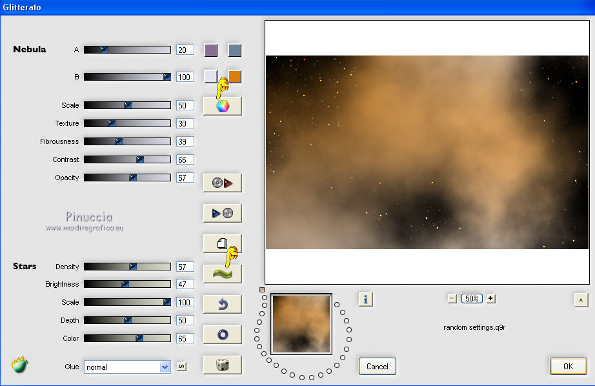The height and width of the screenshot is (386, 595).
Task: Click the flaming green apple logo
Action: pyautogui.click(x=20, y=365)
